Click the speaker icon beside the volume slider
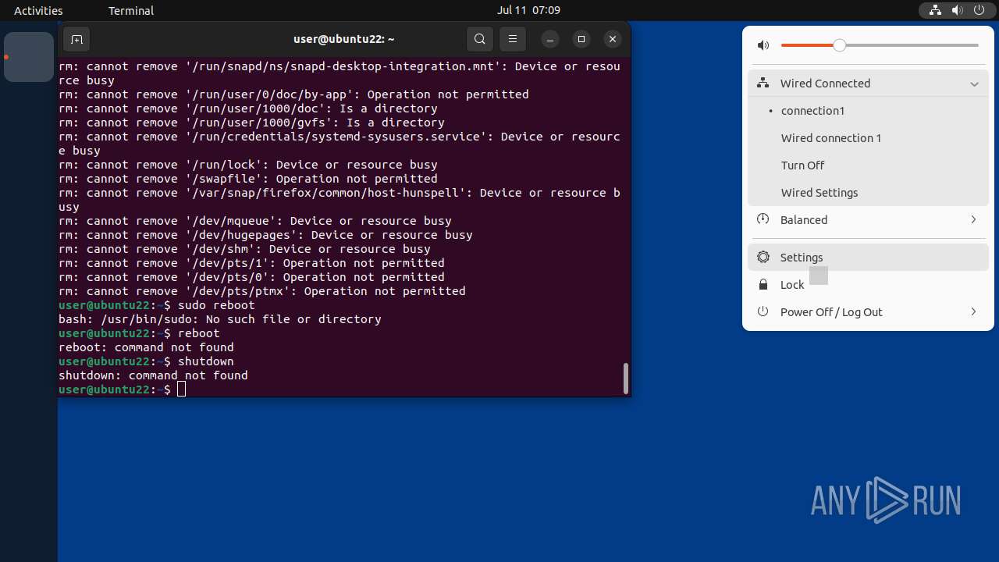Viewport: 999px width, 562px height. coord(763,46)
